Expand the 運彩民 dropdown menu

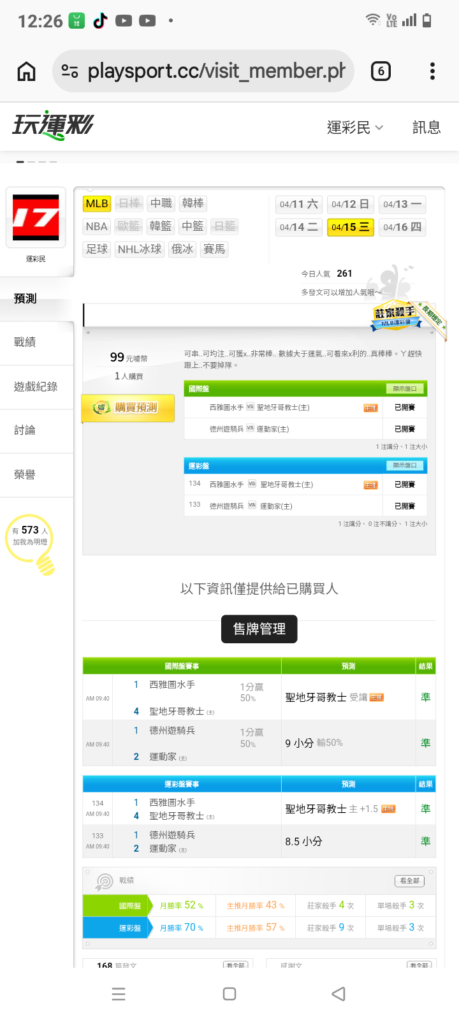pos(355,127)
